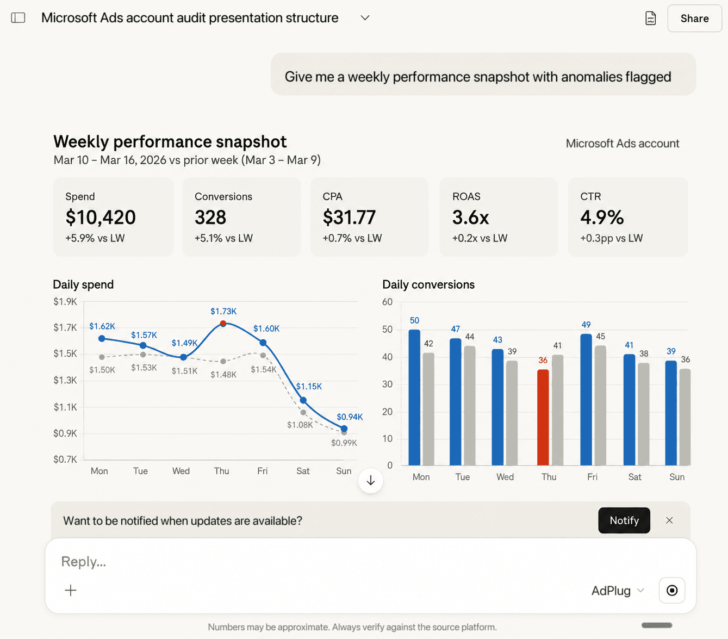Click the CTR 4.9% card

628,217
